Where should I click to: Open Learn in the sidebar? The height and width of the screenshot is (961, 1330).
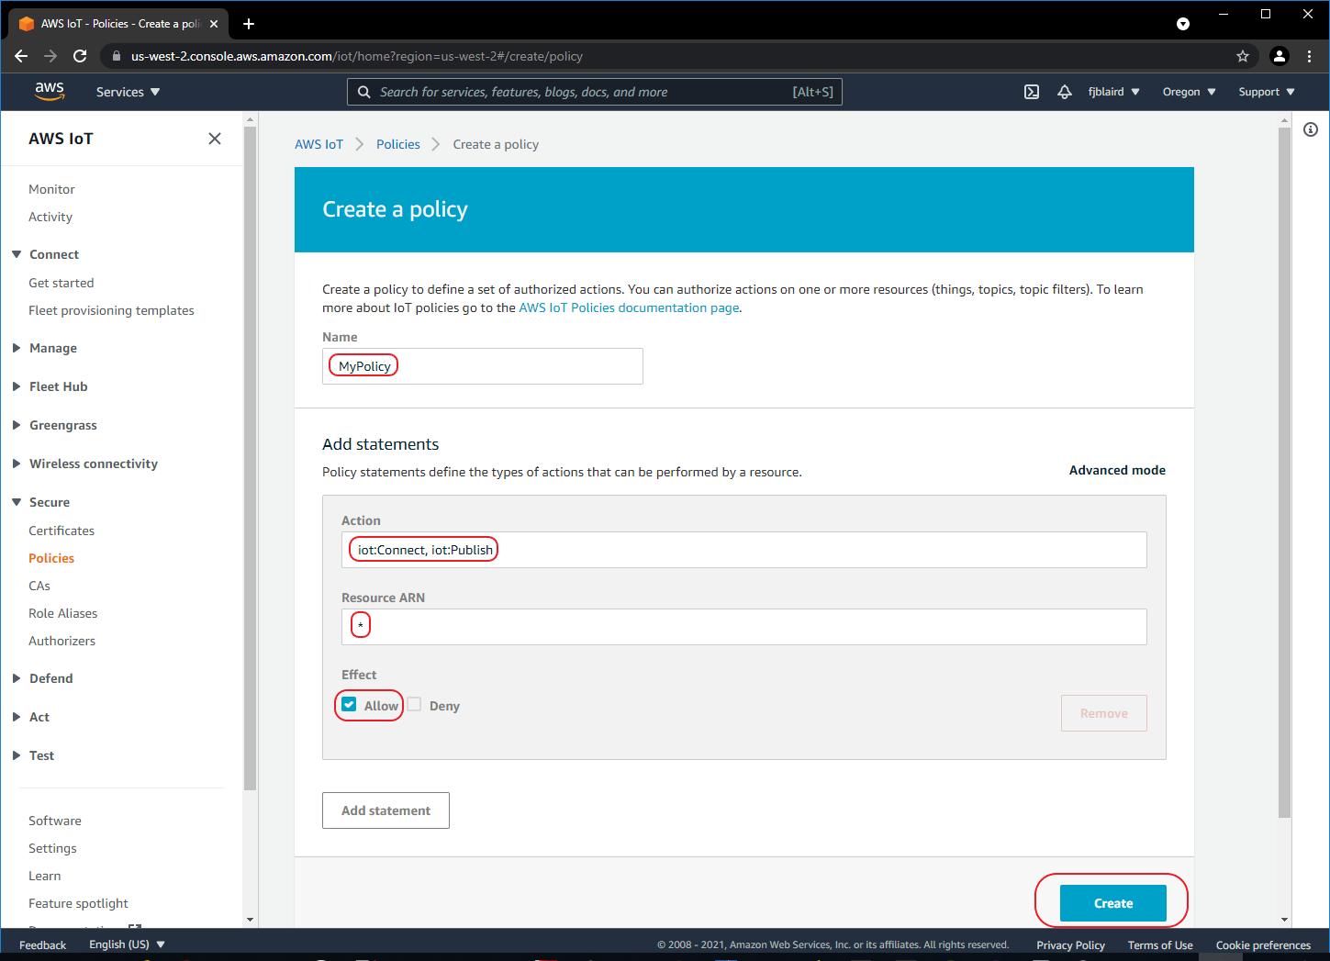45,876
